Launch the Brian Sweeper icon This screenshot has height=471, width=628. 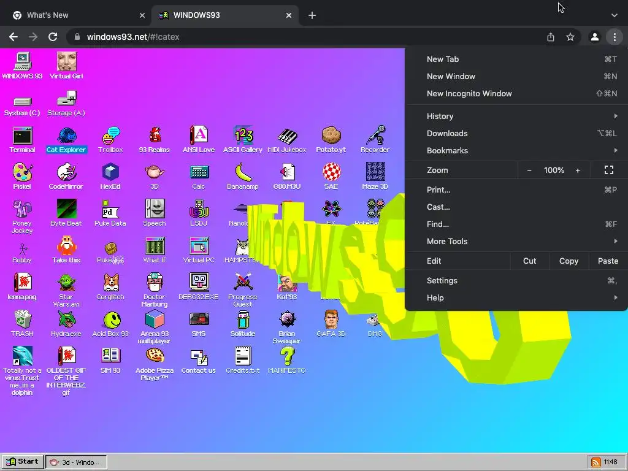click(x=287, y=327)
